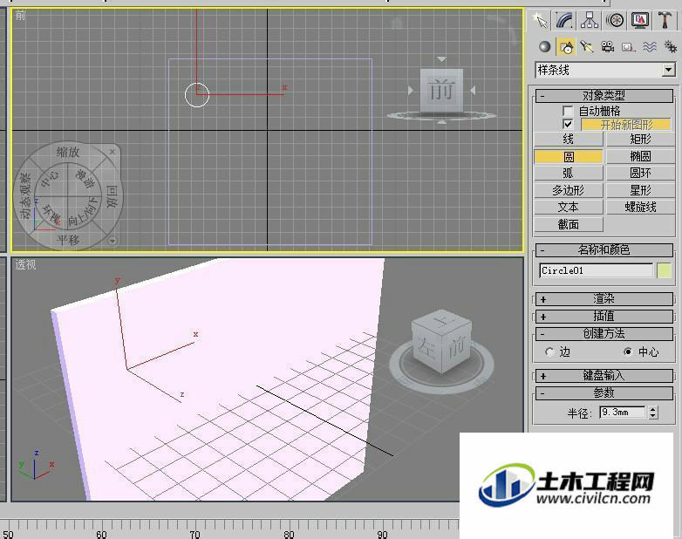
Task: Click the 左 face of perspective ViewCube
Action: point(426,349)
